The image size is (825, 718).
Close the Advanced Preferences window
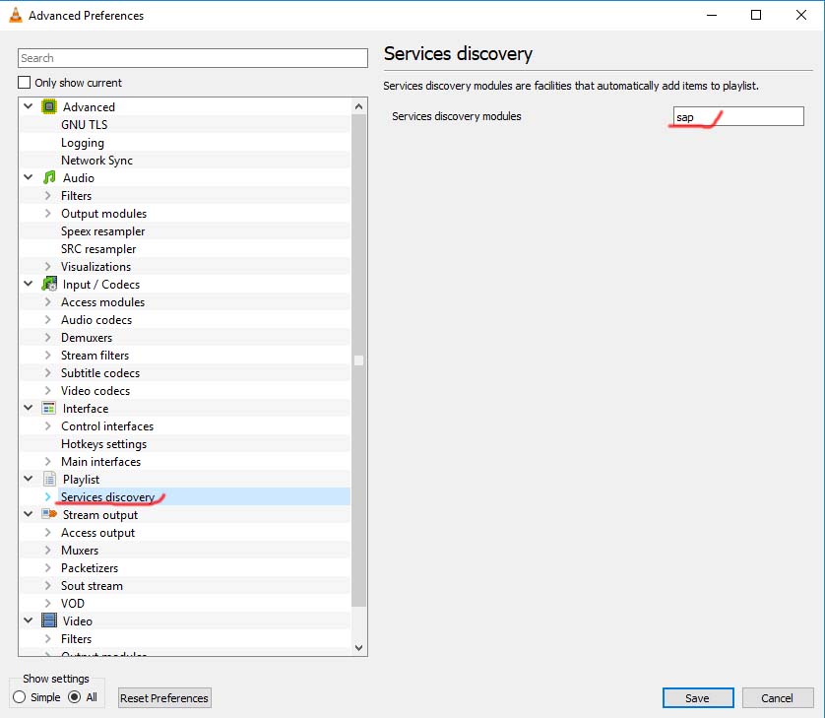point(801,15)
